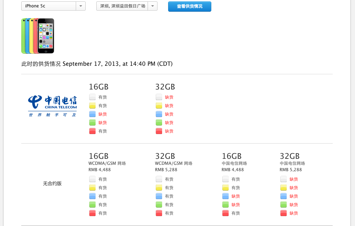
Task: Select yellow swatch under China Telecom 32GB
Action: click(159, 106)
